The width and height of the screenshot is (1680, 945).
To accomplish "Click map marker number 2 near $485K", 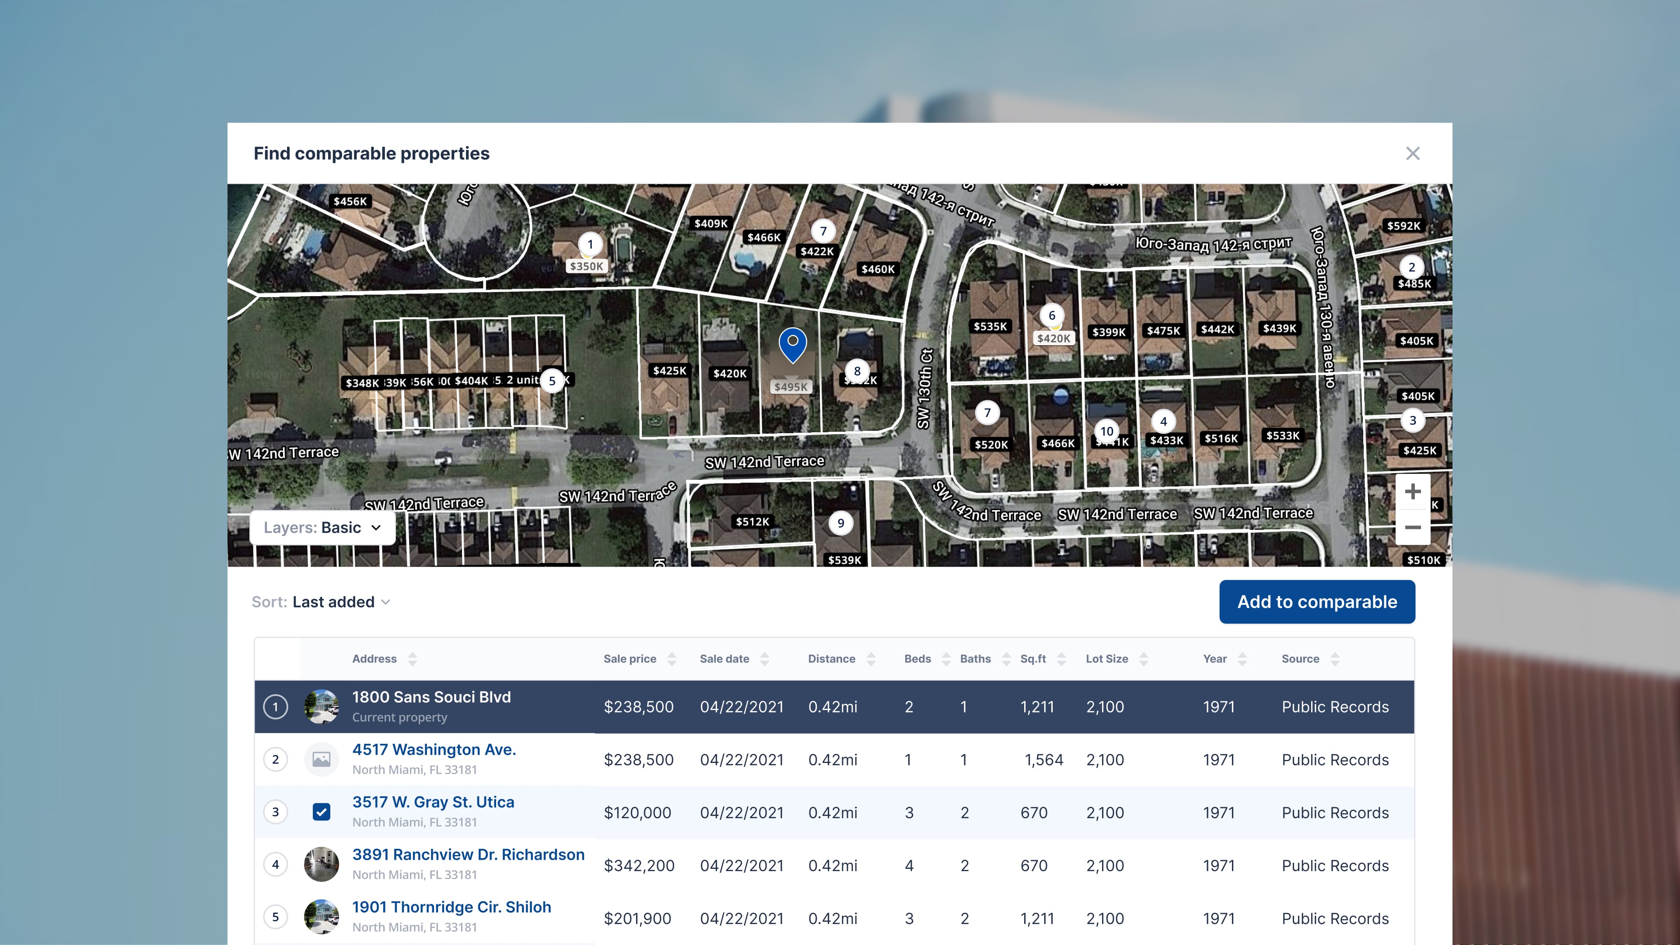I will (x=1411, y=267).
